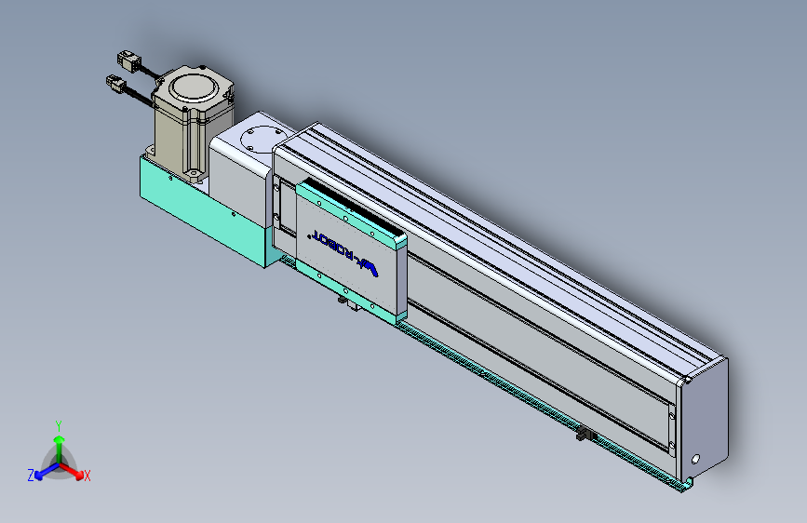Select the small black sensor under the rail

pyautogui.click(x=585, y=435)
